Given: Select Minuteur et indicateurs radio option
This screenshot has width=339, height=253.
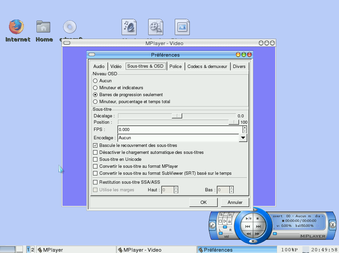Looking at the screenshot, I should 95,88.
